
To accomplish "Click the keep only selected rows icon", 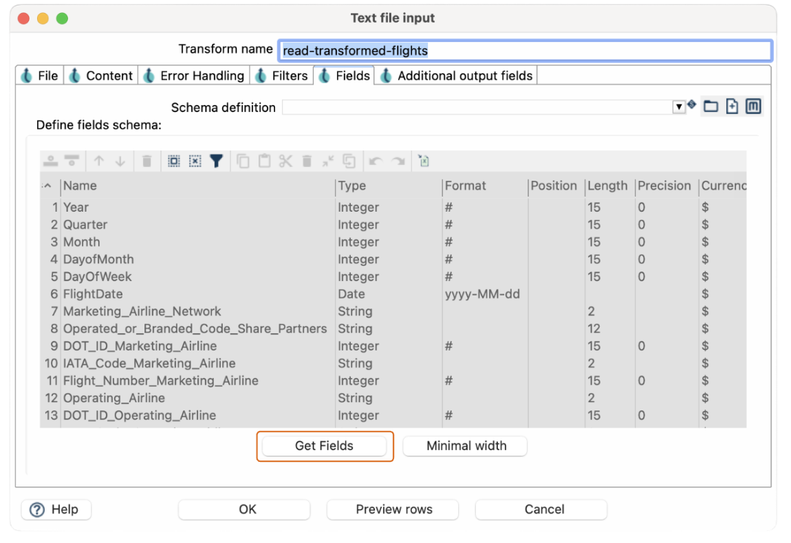I will [328, 162].
